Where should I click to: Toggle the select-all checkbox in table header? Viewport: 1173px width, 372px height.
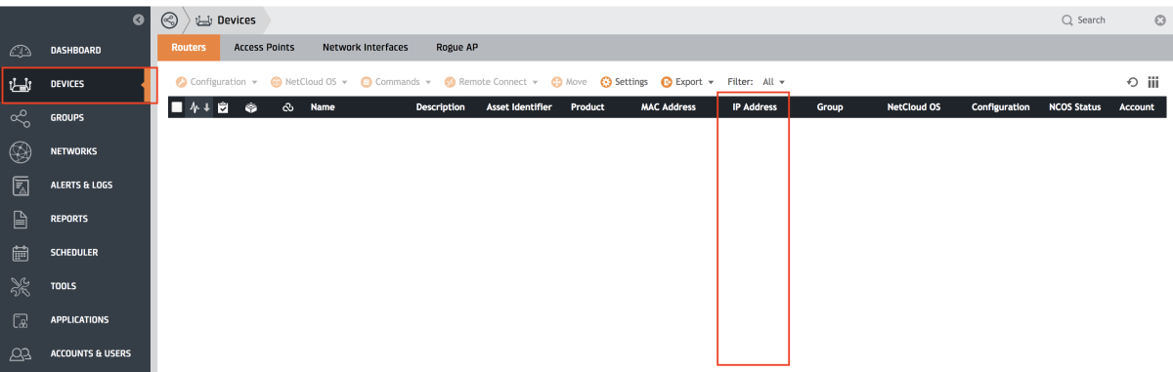click(x=177, y=107)
